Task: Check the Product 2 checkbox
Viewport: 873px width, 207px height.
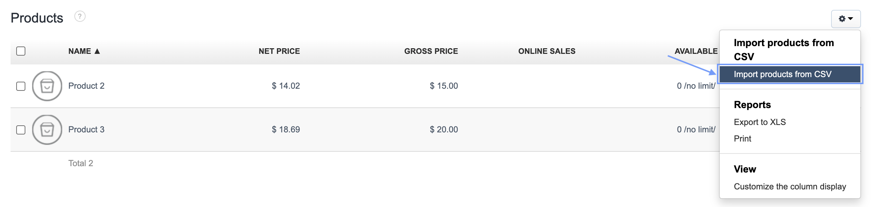Action: (x=21, y=86)
